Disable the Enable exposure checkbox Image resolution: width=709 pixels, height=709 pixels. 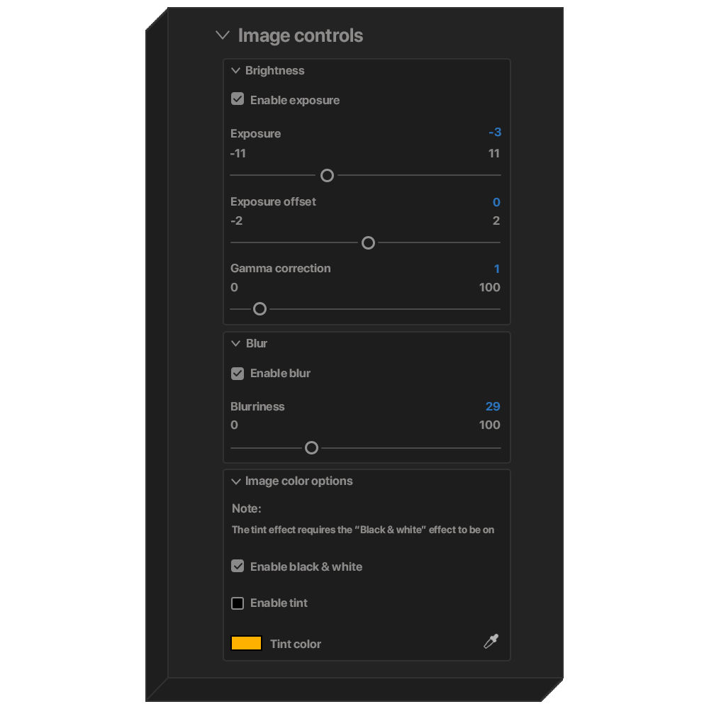(x=238, y=100)
